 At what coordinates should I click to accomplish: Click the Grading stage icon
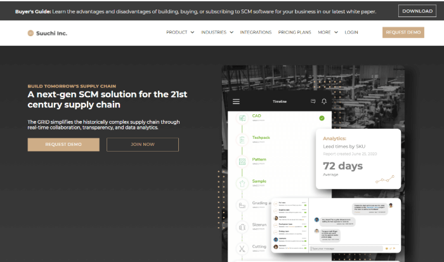coord(242,205)
